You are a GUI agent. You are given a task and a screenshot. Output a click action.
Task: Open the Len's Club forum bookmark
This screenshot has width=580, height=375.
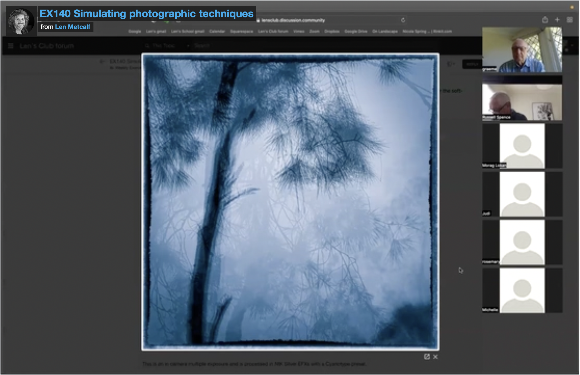[273, 31]
